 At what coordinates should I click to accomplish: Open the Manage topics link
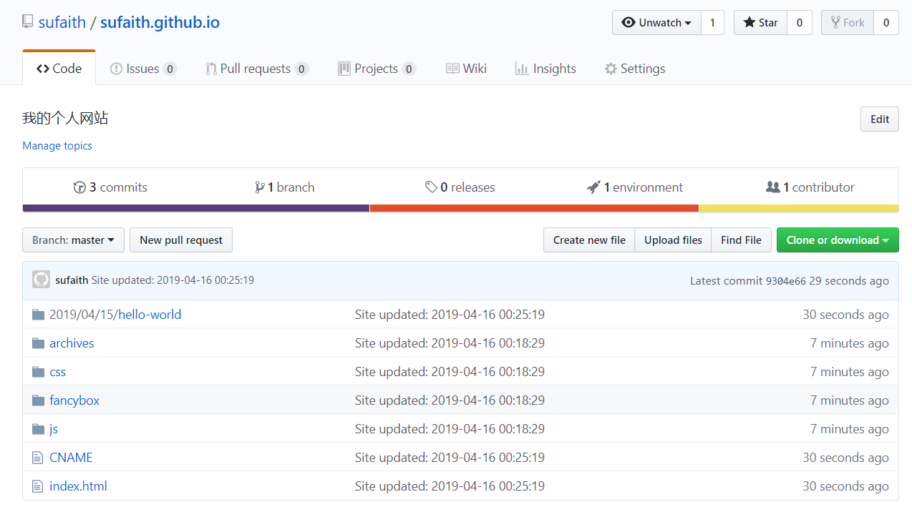(x=57, y=145)
